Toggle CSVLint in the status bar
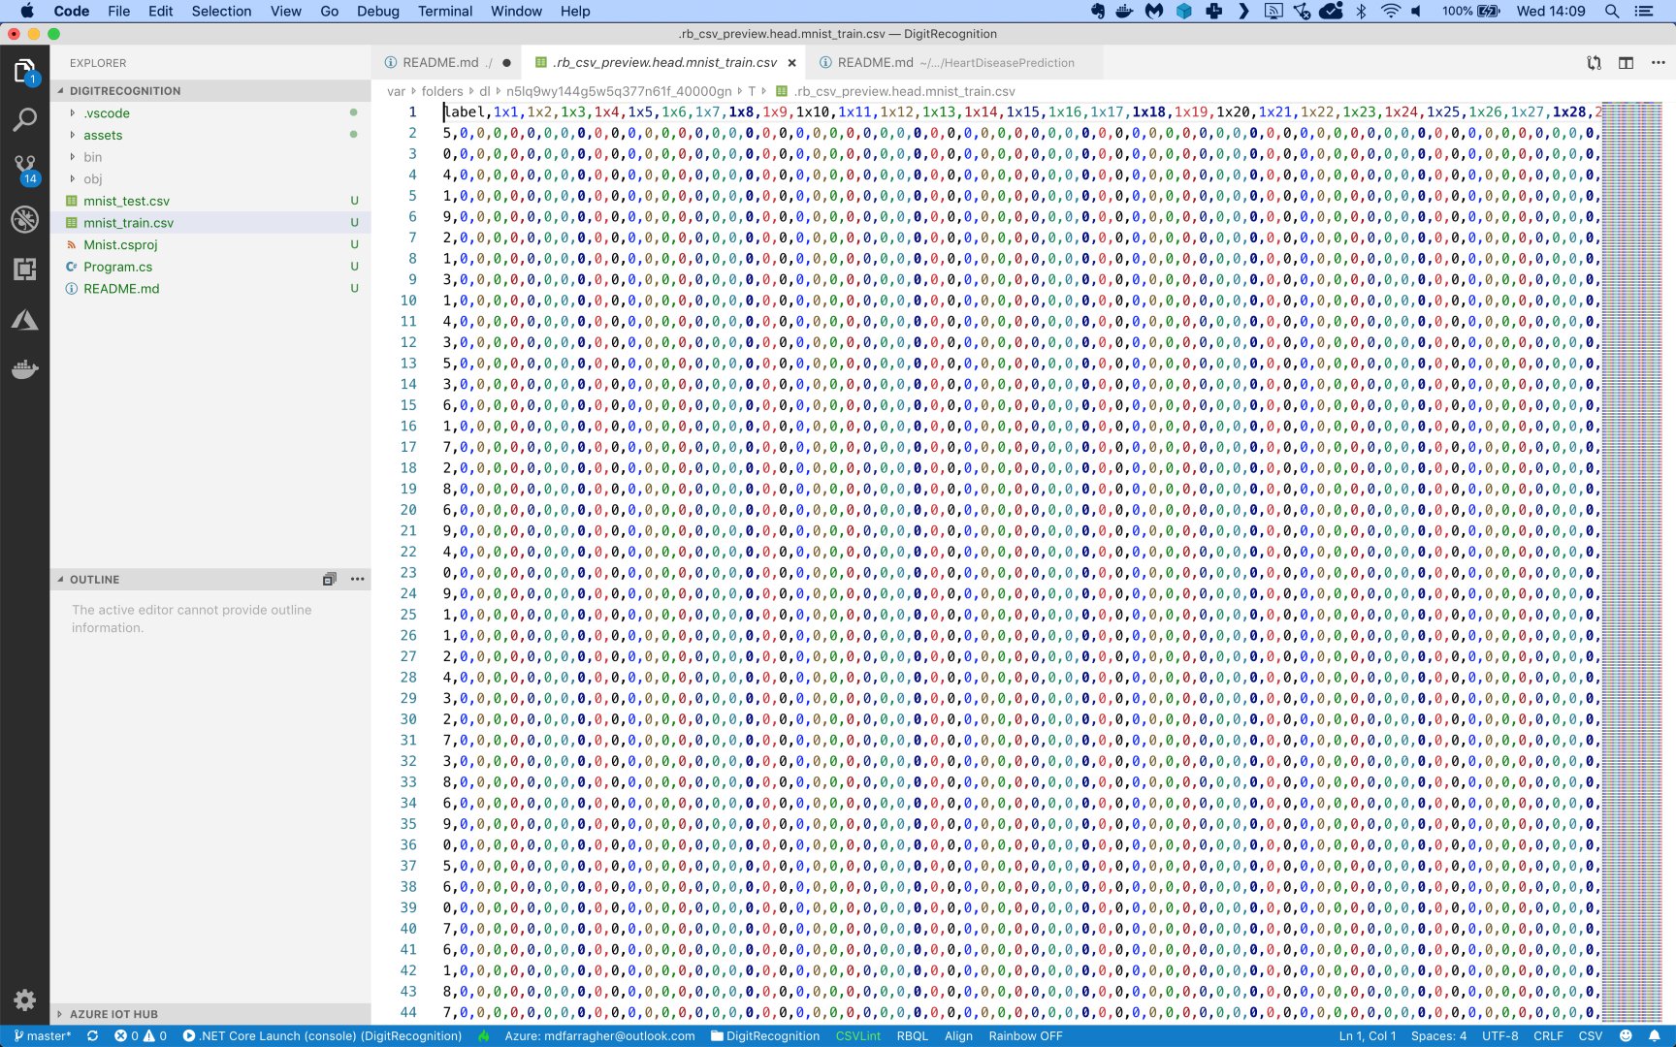 857,1035
